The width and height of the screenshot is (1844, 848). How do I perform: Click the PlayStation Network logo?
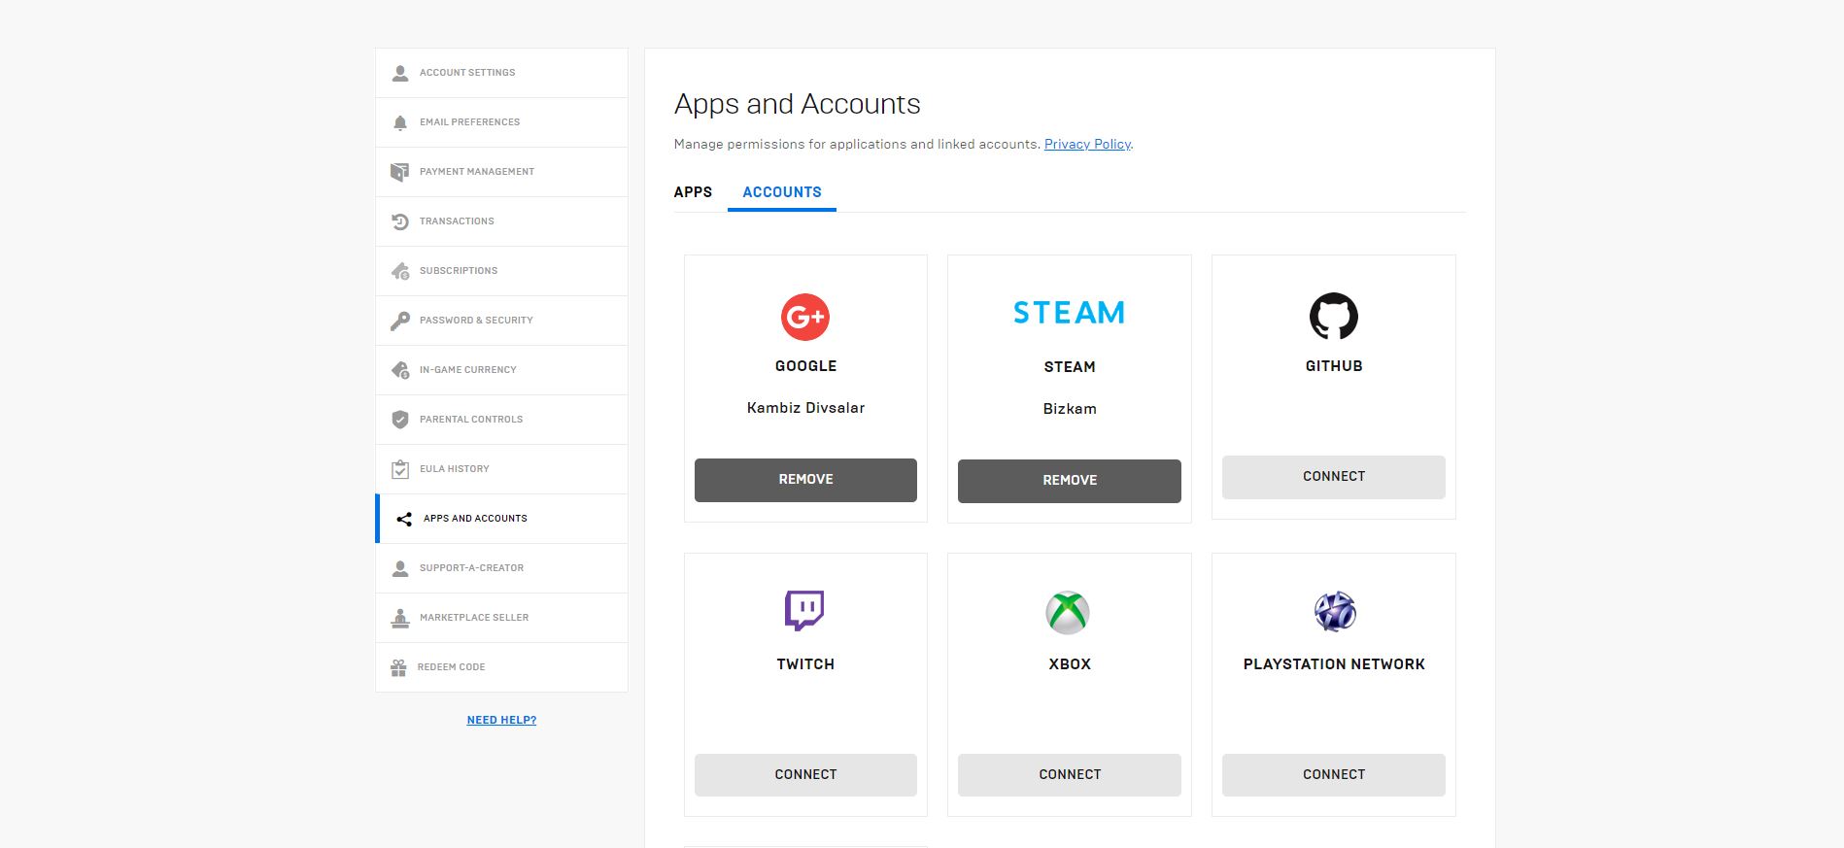(x=1335, y=612)
